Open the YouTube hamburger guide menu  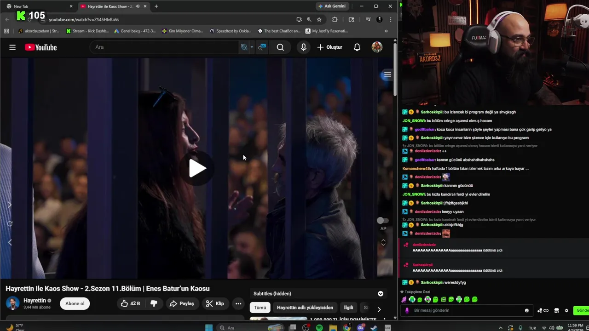point(12,47)
